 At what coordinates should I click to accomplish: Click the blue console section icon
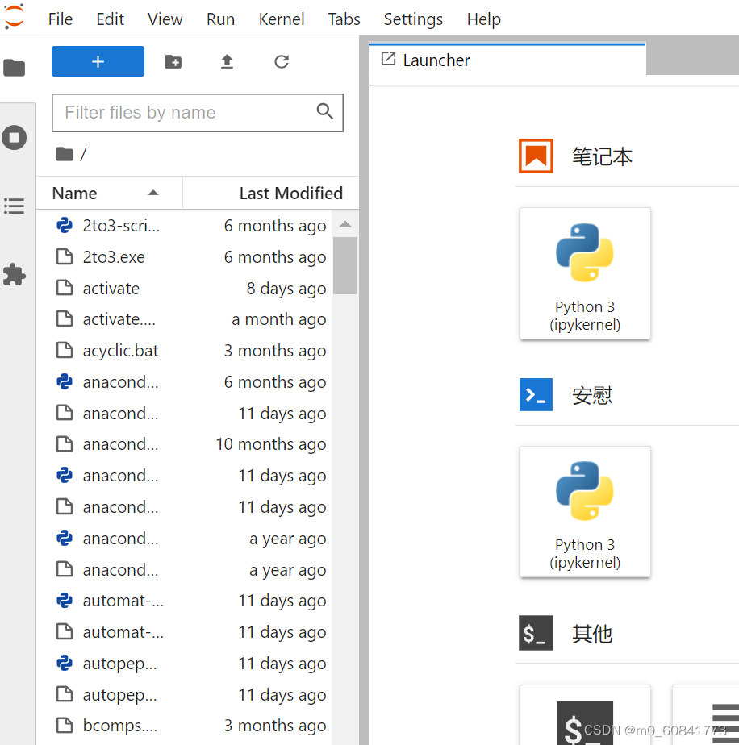pos(536,394)
